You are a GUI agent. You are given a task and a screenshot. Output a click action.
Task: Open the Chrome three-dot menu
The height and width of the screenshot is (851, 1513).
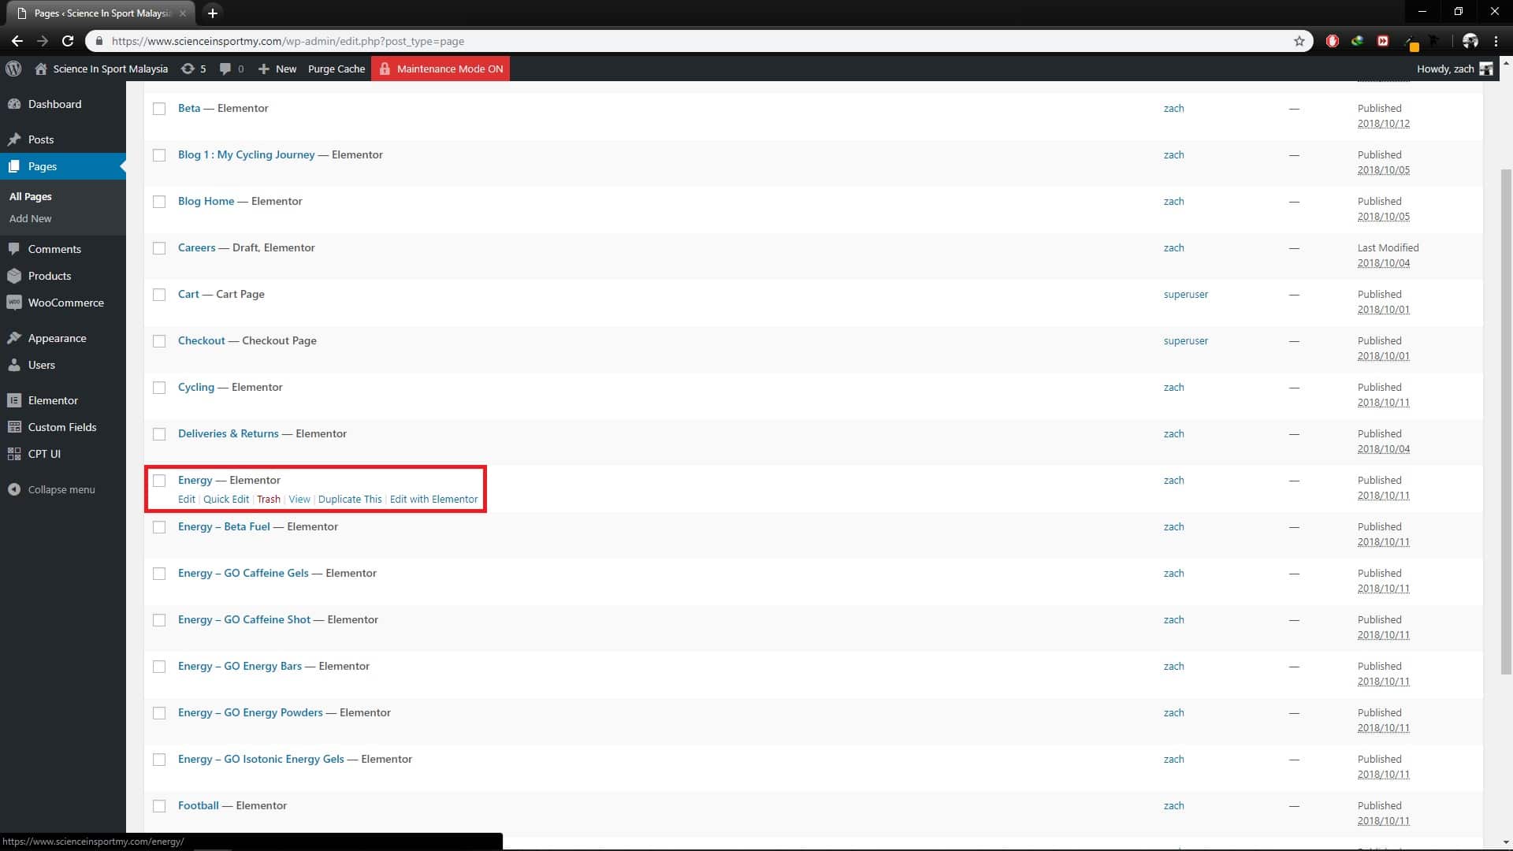[1496, 41]
